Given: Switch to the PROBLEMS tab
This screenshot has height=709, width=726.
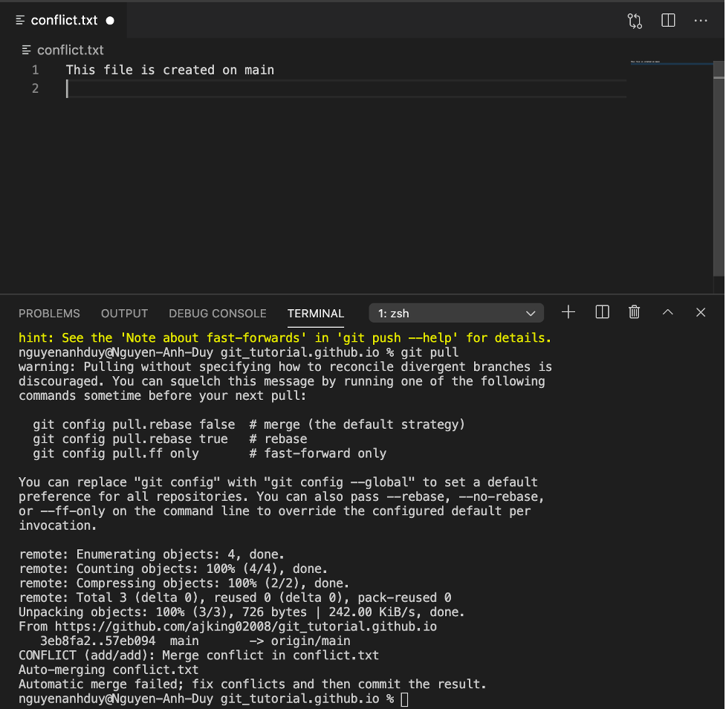Looking at the screenshot, I should pos(49,314).
